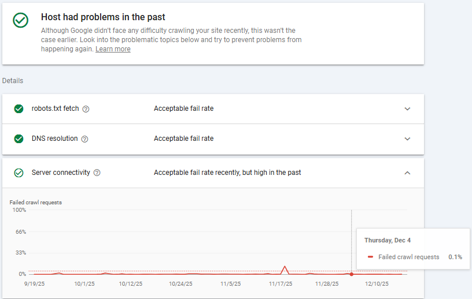
Task: Click the green checkmark icon beside Host had problems
Action: pyautogui.click(x=20, y=20)
